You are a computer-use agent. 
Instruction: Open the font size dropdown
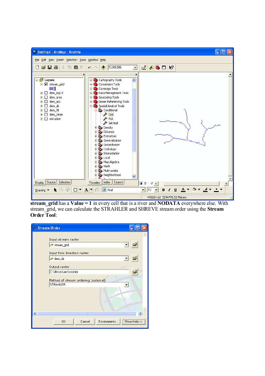click(x=156, y=190)
